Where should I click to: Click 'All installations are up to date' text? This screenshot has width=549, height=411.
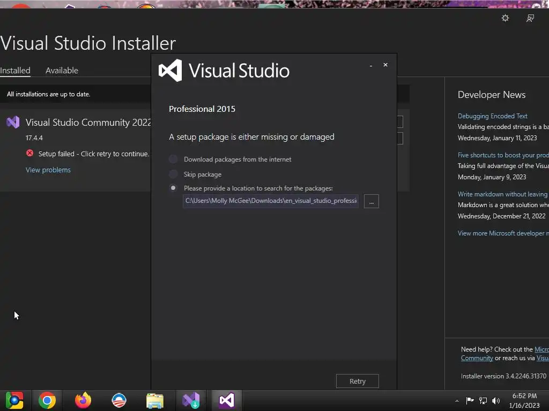(x=49, y=94)
